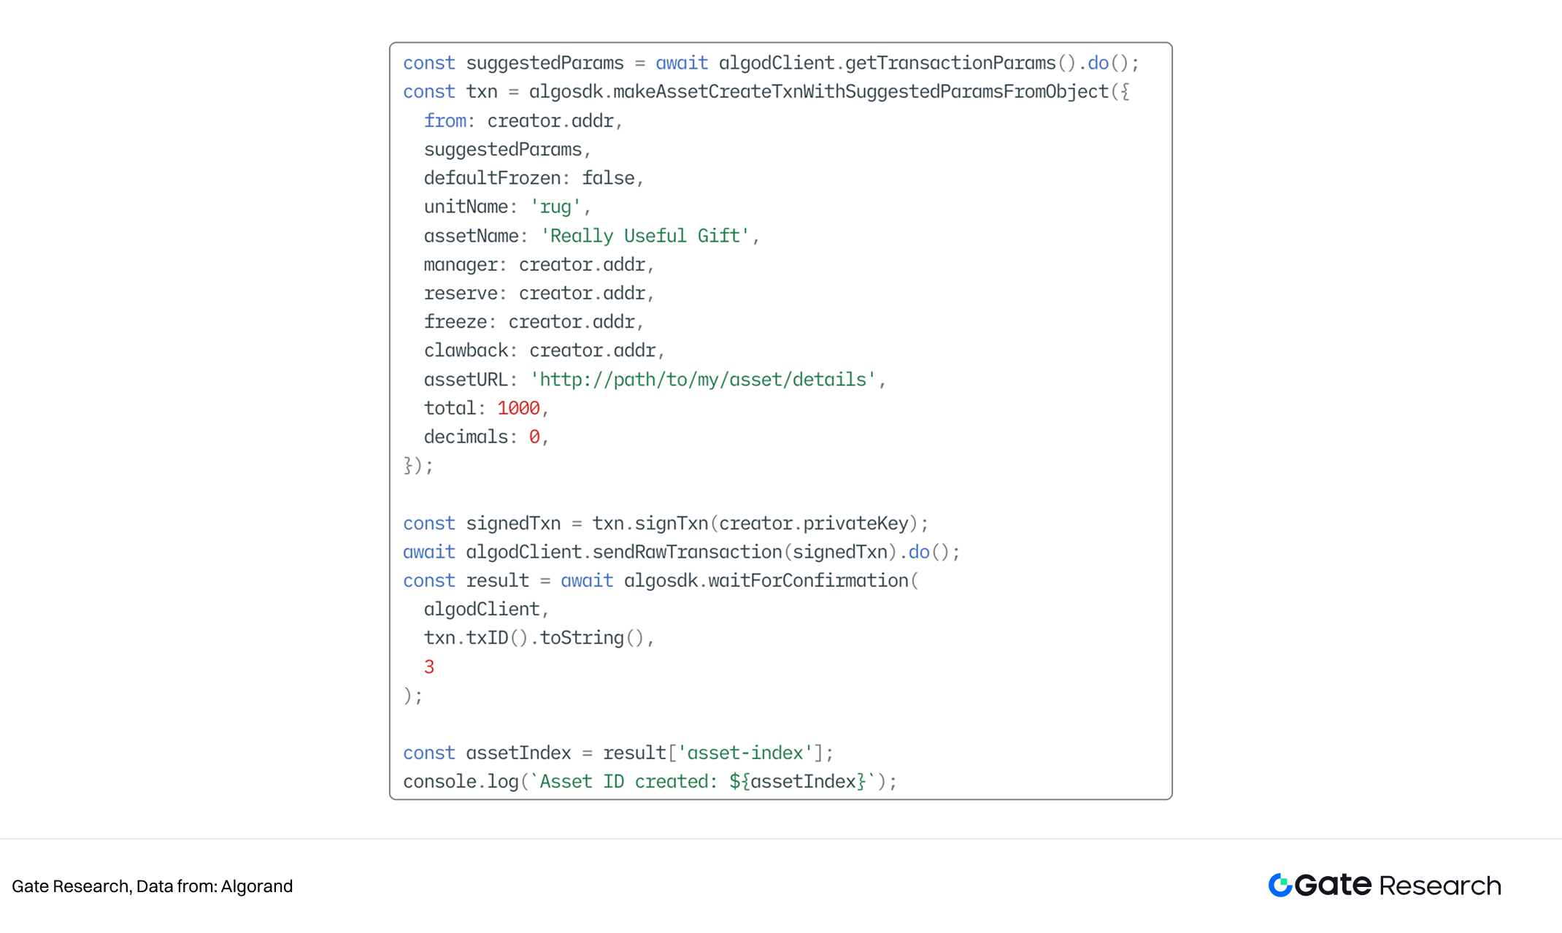Click the sendRawTransaction code line
1562x933 pixels.
(x=682, y=552)
